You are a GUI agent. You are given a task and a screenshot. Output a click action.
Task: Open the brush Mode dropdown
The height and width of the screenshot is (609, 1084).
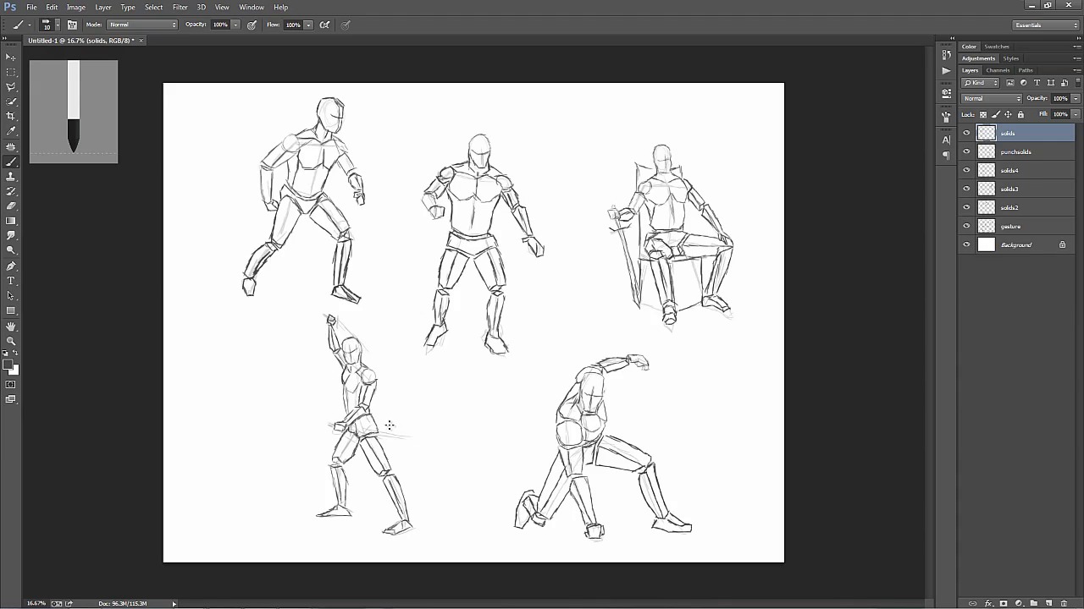point(142,25)
